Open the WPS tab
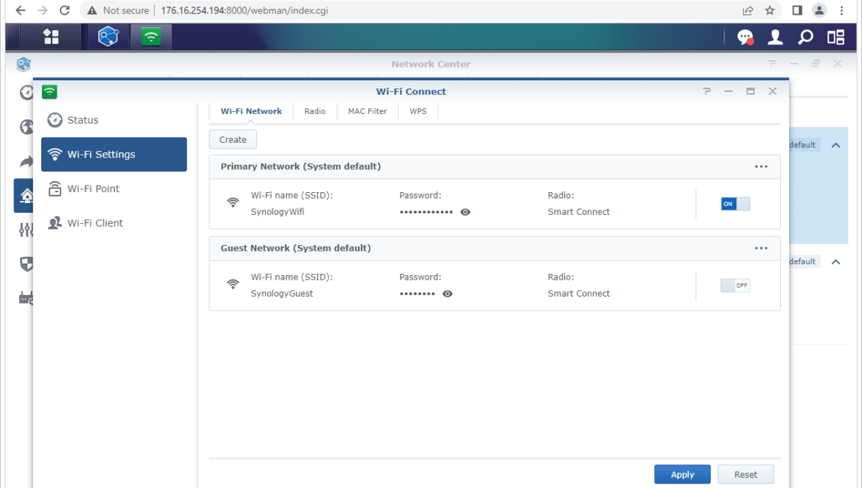 [418, 111]
